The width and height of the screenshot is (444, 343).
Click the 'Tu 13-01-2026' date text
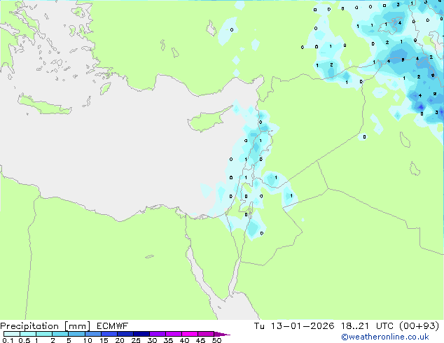click(294, 326)
